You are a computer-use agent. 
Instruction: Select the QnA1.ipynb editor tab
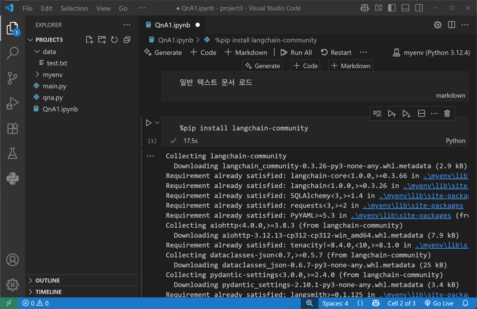pos(173,25)
